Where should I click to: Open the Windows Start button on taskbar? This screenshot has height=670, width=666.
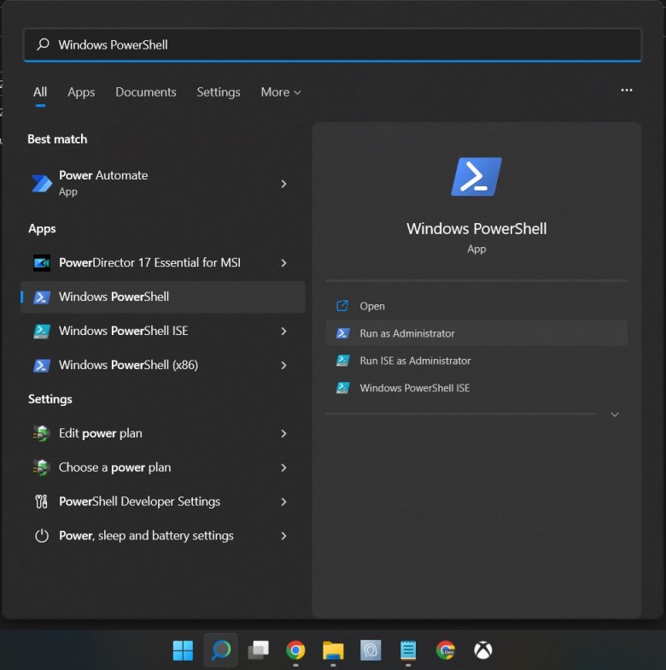(x=183, y=650)
